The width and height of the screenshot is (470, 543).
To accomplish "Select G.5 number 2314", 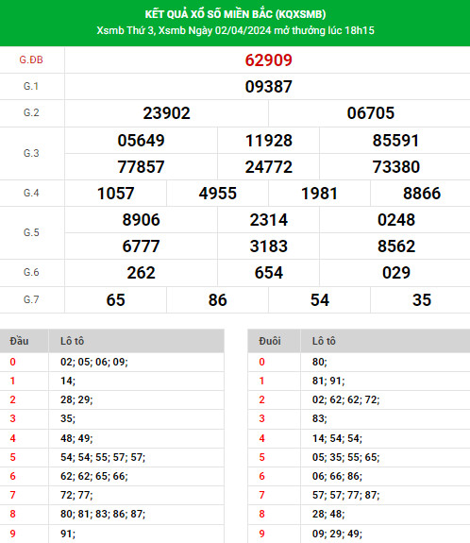I will click(x=269, y=220).
